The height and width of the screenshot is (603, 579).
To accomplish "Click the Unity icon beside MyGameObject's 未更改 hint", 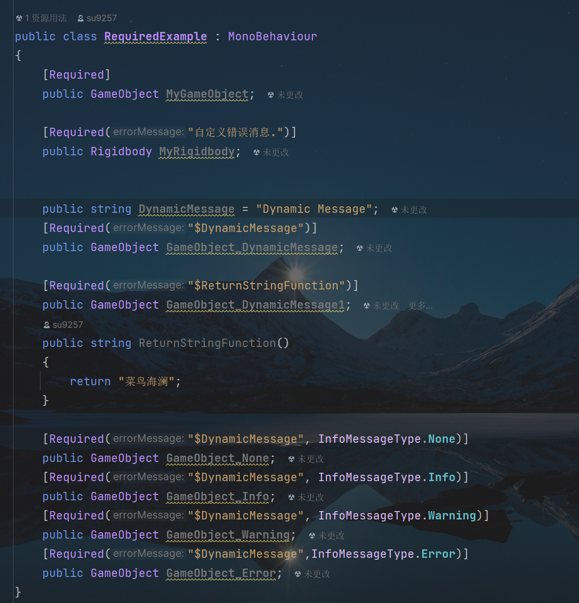I will coord(271,95).
